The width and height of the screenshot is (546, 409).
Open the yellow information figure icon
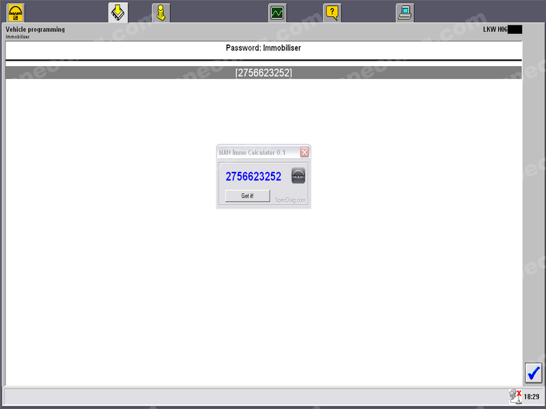pyautogui.click(x=161, y=13)
